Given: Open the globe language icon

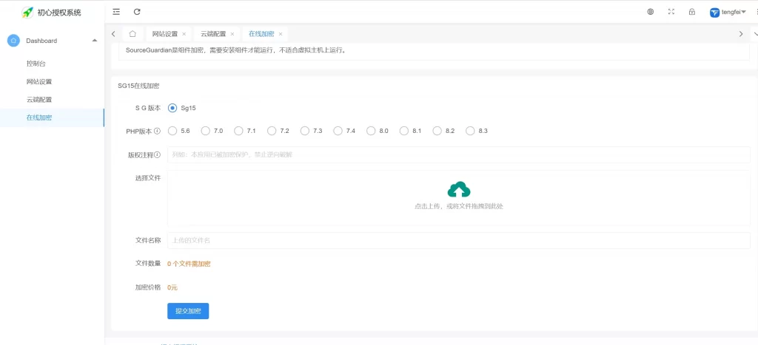Looking at the screenshot, I should [x=651, y=12].
